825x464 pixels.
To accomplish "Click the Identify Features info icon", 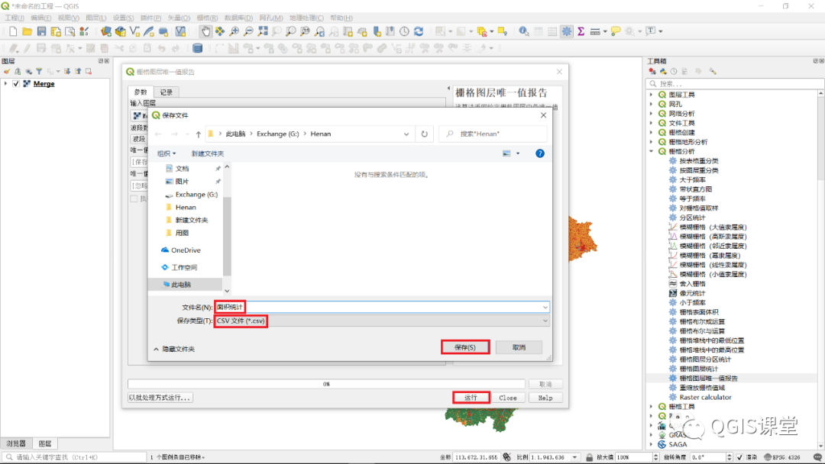I will pos(523,31).
